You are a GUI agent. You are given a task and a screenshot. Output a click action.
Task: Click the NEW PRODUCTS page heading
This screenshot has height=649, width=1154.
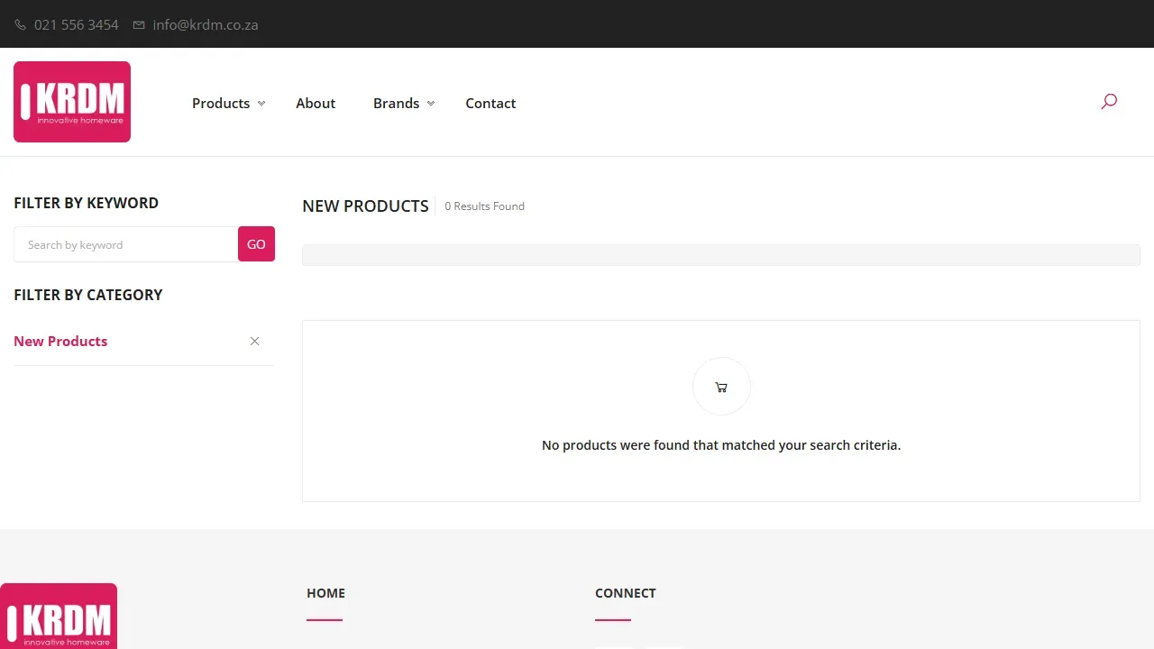click(365, 206)
